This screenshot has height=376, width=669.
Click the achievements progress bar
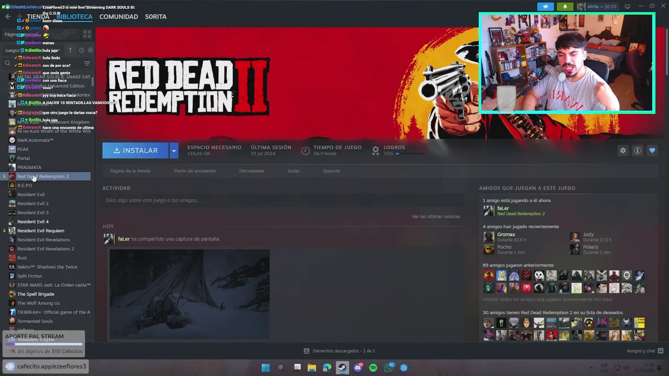[x=410, y=154]
